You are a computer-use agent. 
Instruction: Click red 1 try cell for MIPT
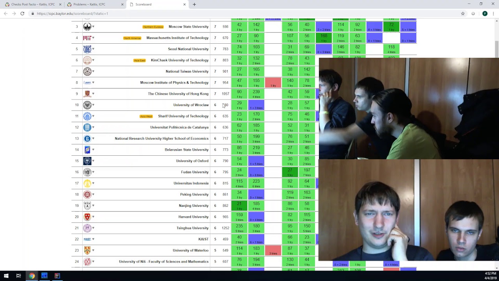273,82
